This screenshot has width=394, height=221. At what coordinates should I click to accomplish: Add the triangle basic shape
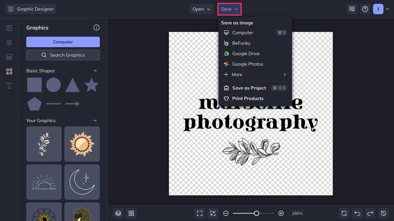(72, 85)
